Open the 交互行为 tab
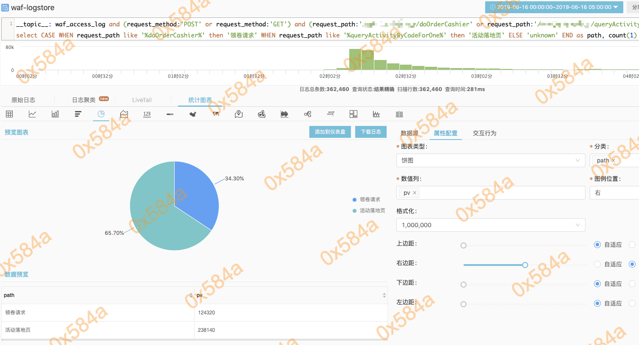Image resolution: width=639 pixels, height=345 pixels. coord(484,133)
